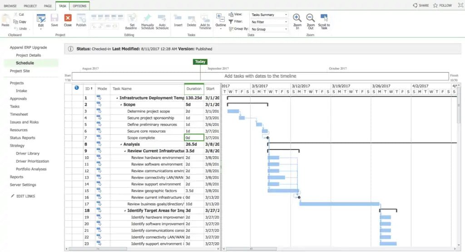Click the Zoom In magnifier icon
Image resolution: width=465 pixels, height=252 pixels.
pos(297,19)
